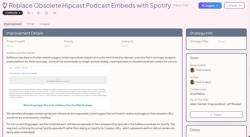Click the lightbulb idea icon beside the title
Viewport: 250px width, 137px height.
click(x=5, y=6)
